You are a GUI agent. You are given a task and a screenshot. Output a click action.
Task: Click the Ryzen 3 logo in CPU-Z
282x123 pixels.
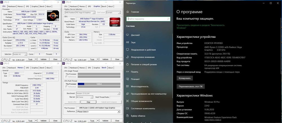(x=53, y=16)
